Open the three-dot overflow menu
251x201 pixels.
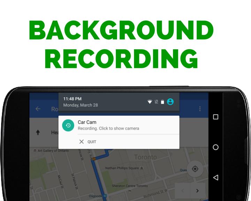click(x=200, y=109)
